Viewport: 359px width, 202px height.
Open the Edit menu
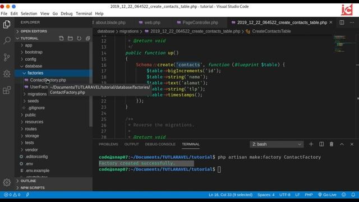click(14, 13)
